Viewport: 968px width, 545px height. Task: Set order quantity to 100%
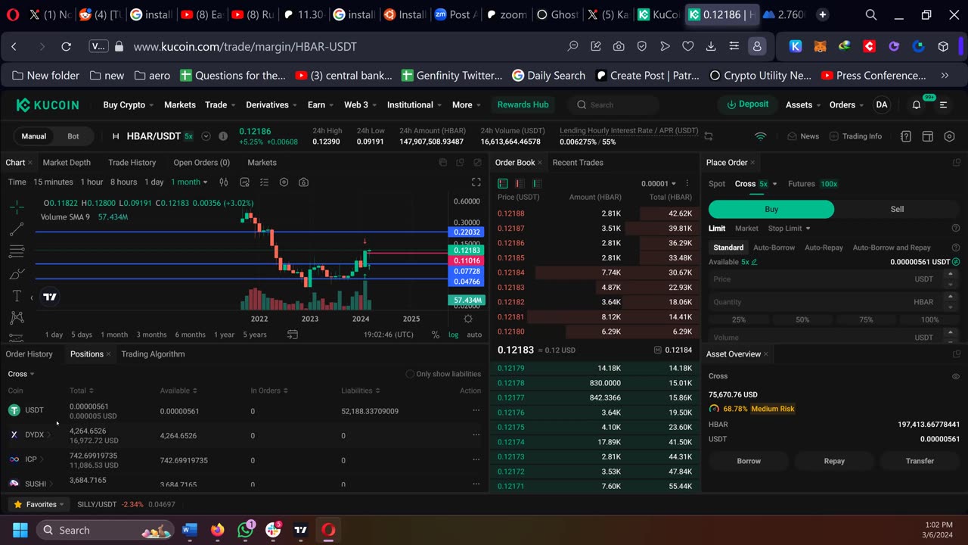[x=929, y=320]
